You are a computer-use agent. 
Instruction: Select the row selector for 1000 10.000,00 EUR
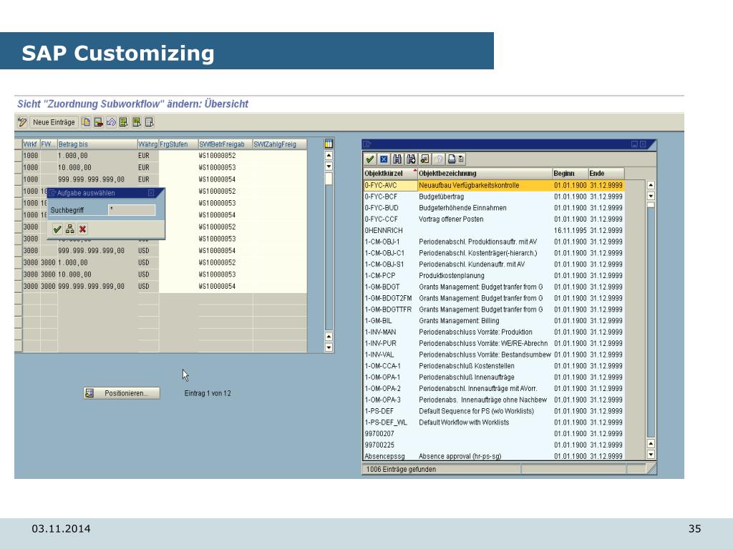click(x=18, y=167)
